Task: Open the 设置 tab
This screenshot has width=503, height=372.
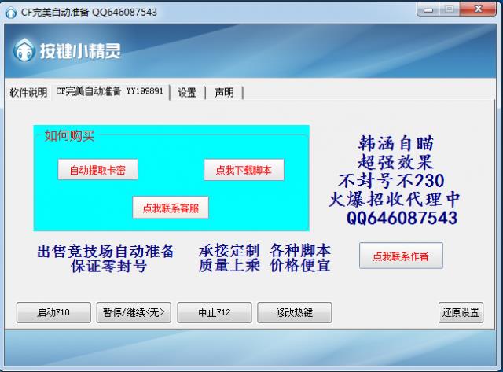Action: (x=187, y=93)
